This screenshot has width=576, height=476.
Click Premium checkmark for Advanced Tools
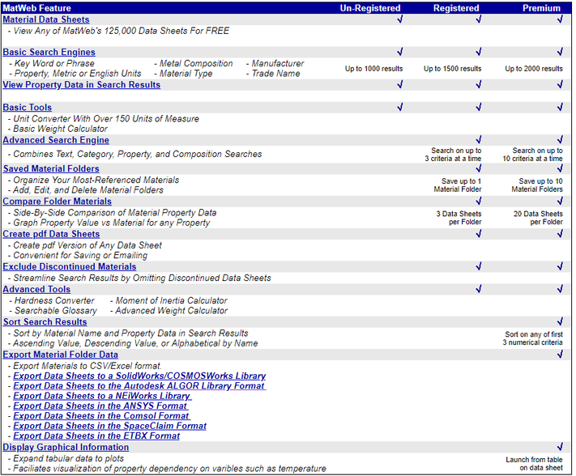point(560,289)
